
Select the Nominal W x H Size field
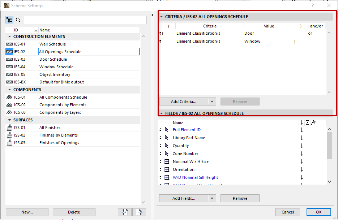(191, 161)
